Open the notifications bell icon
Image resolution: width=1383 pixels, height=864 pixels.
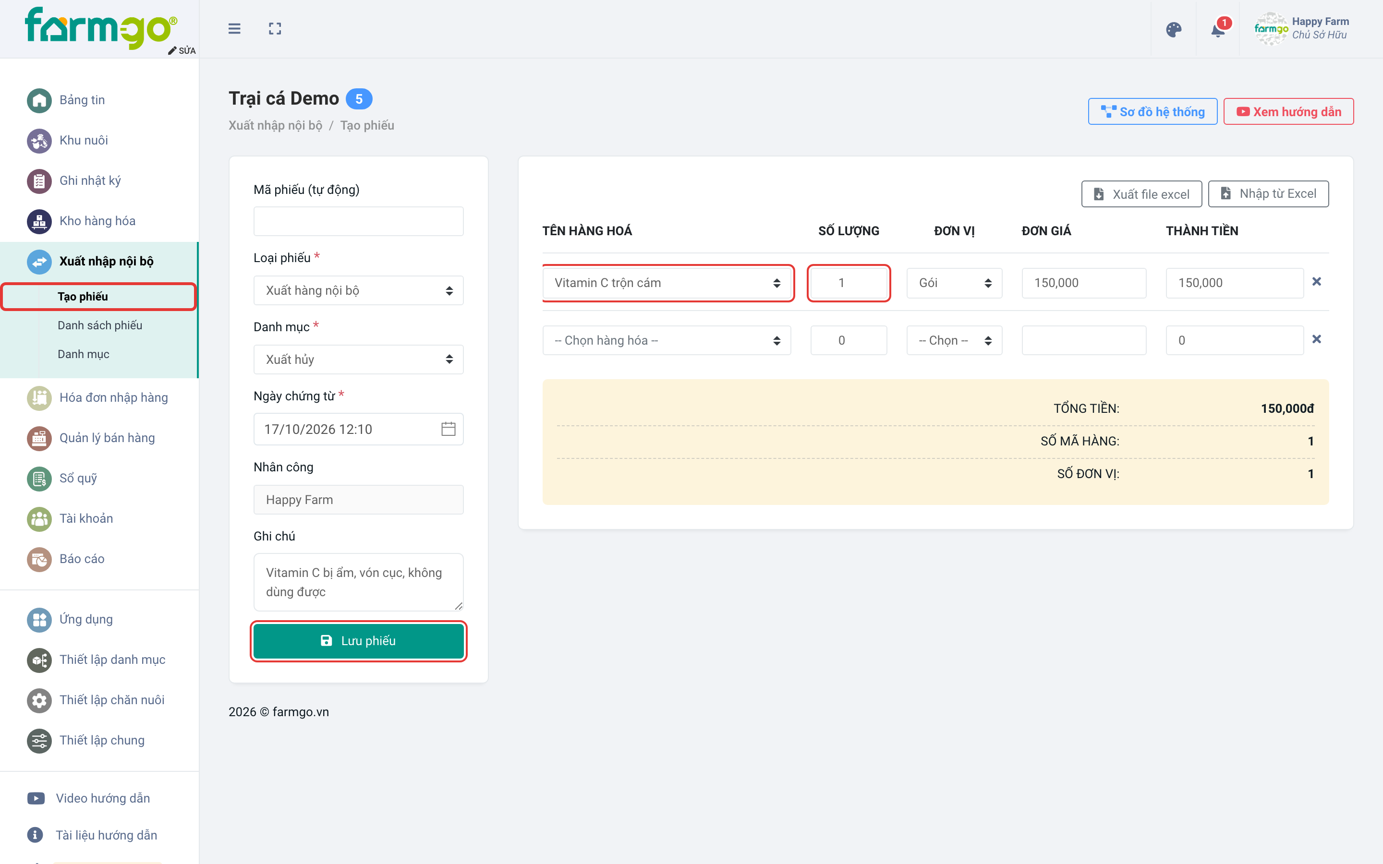tap(1218, 30)
